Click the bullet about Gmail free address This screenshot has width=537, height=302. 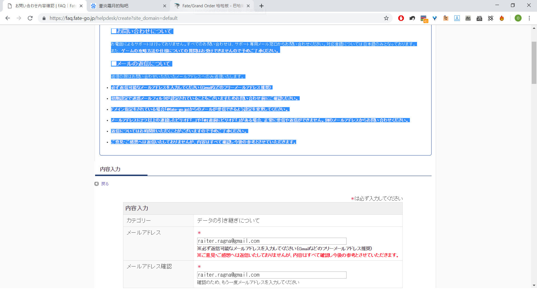(192, 88)
